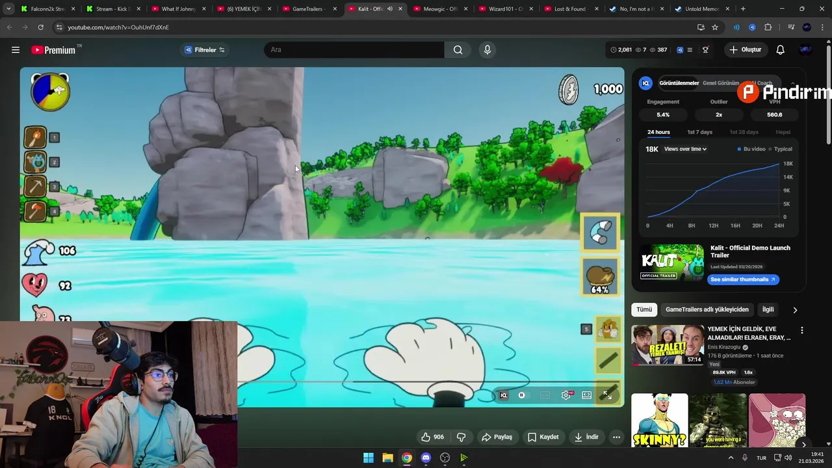Click See similar thumbnails button
The height and width of the screenshot is (468, 832).
(743, 279)
